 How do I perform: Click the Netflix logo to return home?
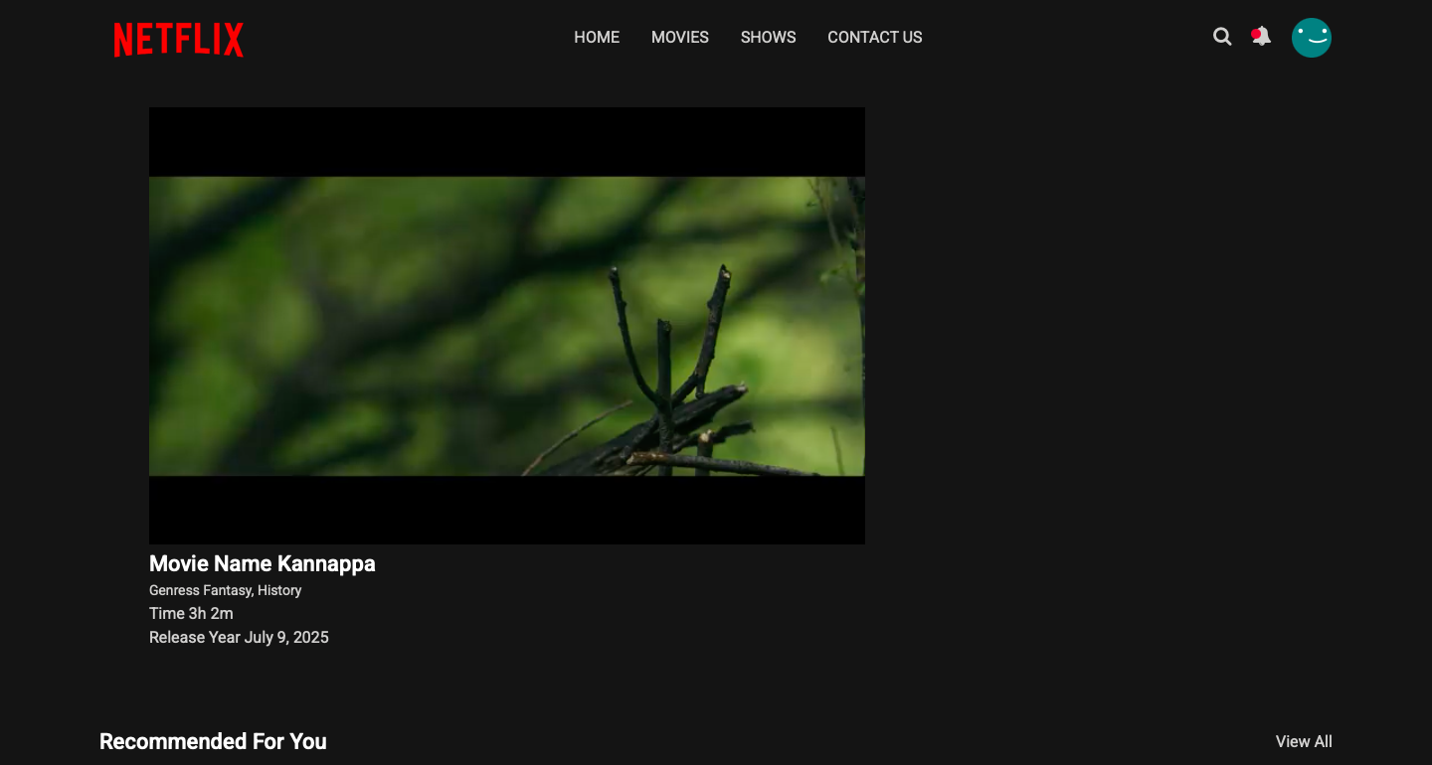click(178, 39)
